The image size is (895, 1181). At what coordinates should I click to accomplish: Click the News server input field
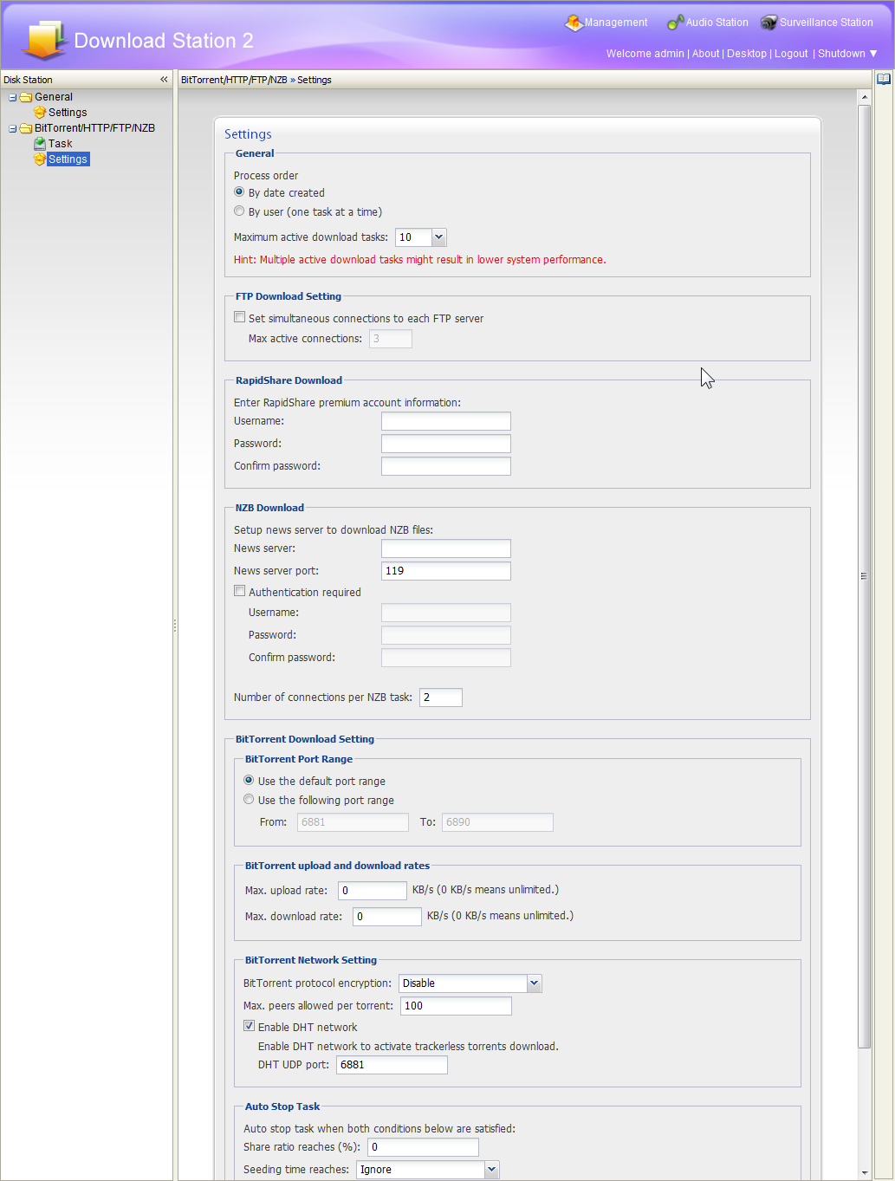[x=446, y=548]
